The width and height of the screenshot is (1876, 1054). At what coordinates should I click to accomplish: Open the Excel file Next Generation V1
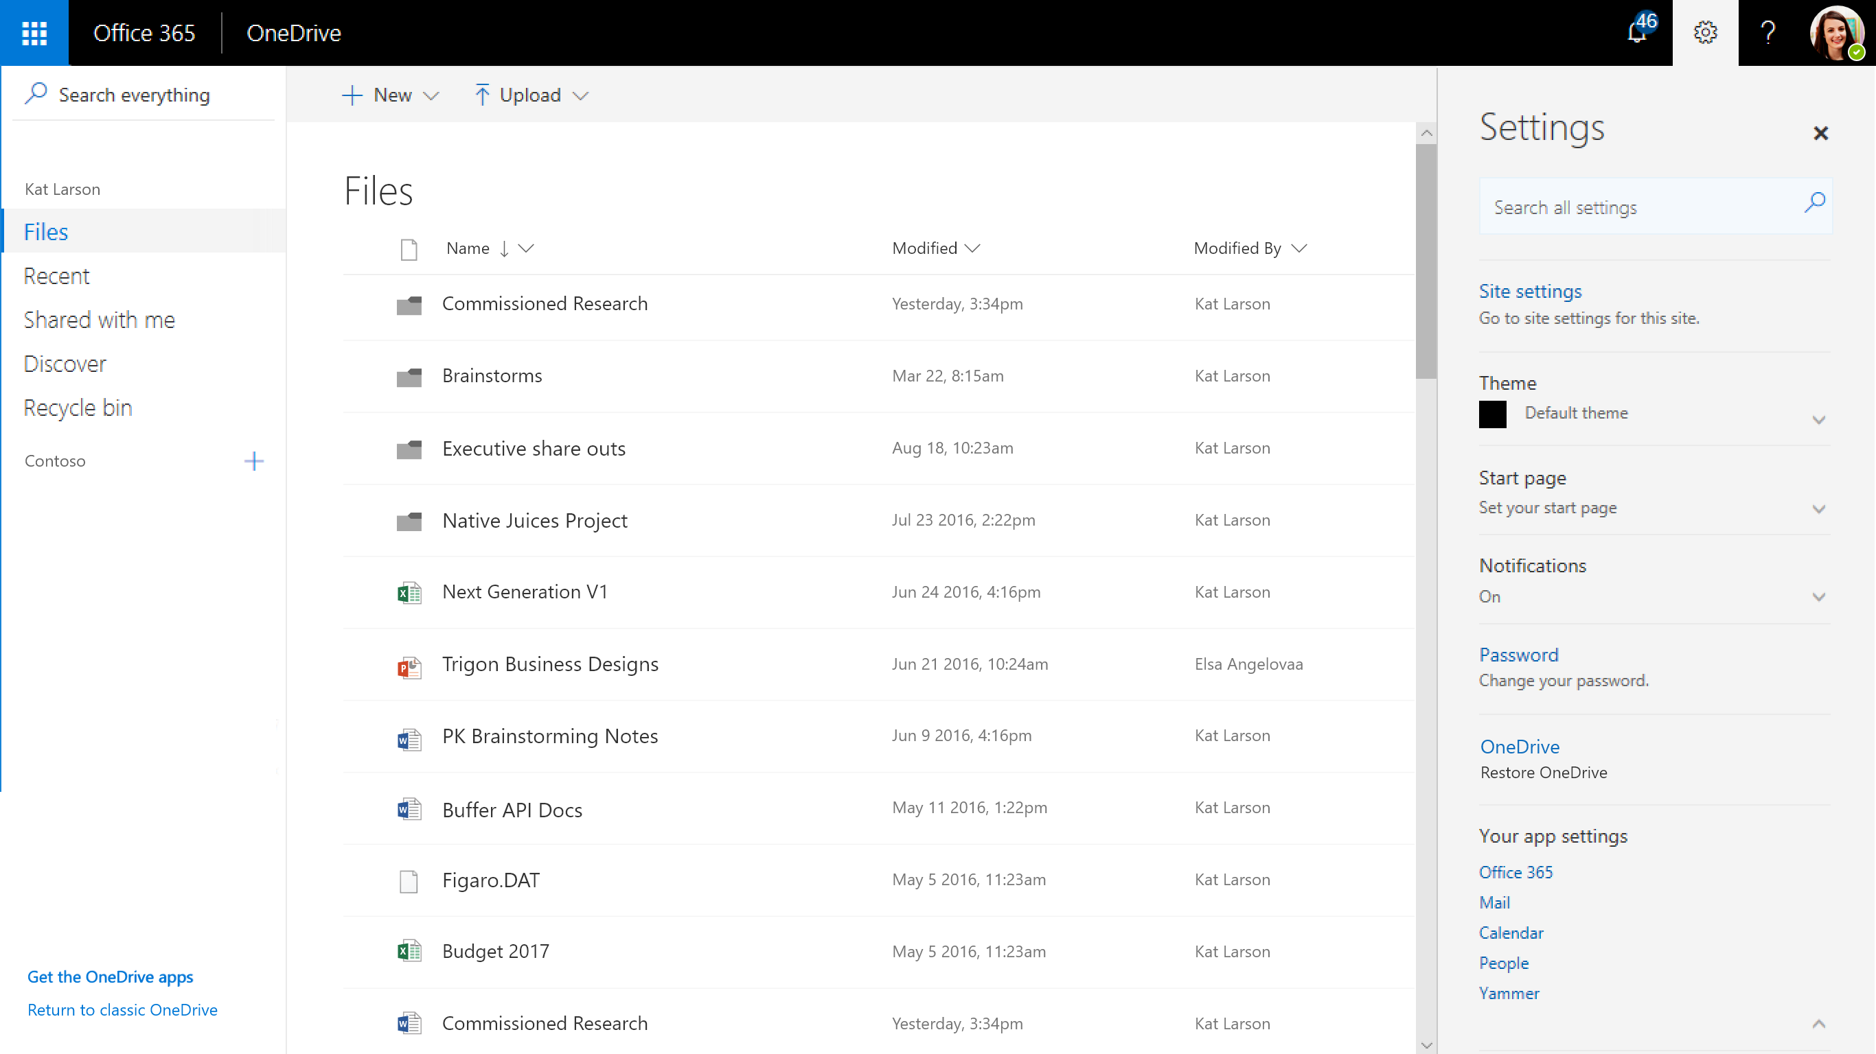click(525, 592)
